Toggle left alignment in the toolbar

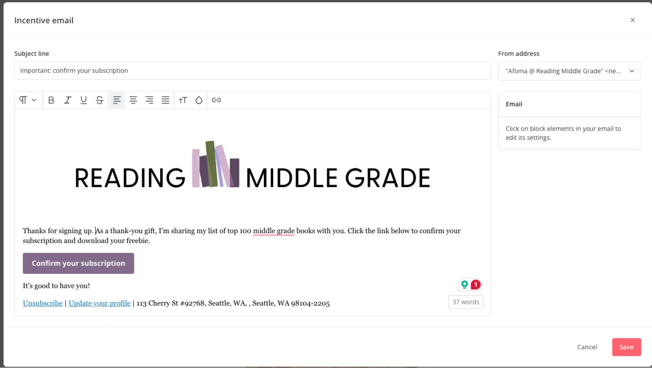click(x=117, y=100)
